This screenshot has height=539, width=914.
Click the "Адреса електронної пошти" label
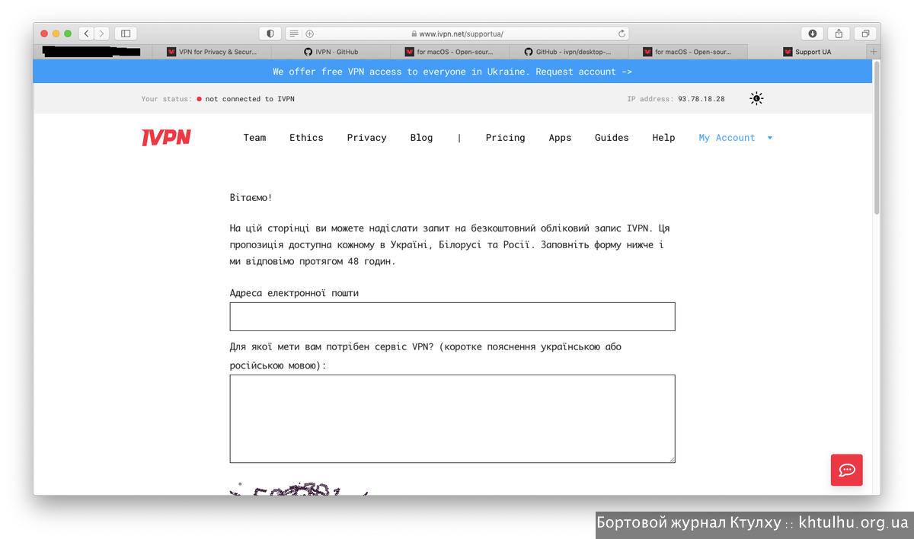click(x=294, y=293)
